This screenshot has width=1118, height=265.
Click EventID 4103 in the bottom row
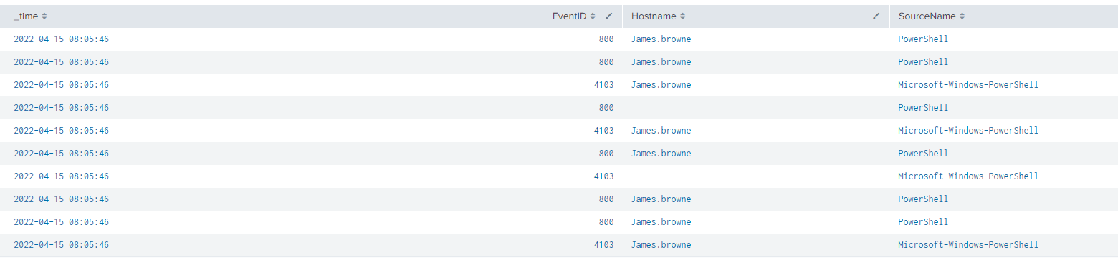(604, 245)
